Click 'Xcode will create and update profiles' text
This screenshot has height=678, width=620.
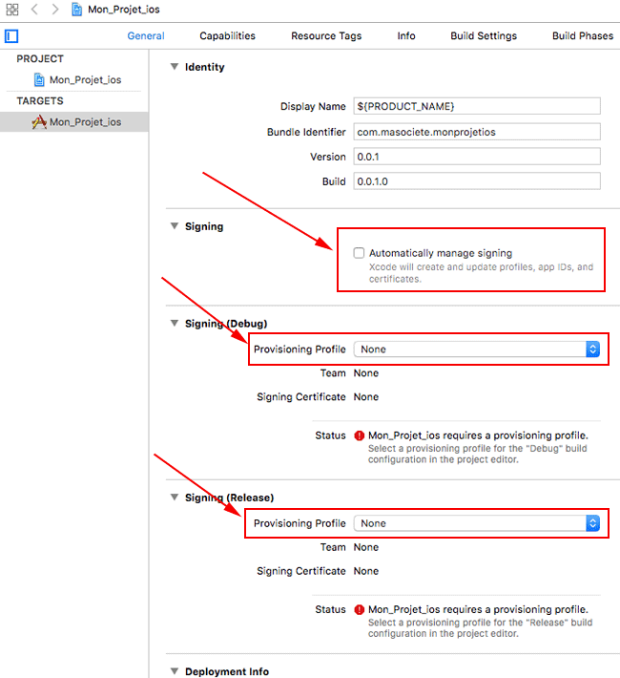(481, 273)
